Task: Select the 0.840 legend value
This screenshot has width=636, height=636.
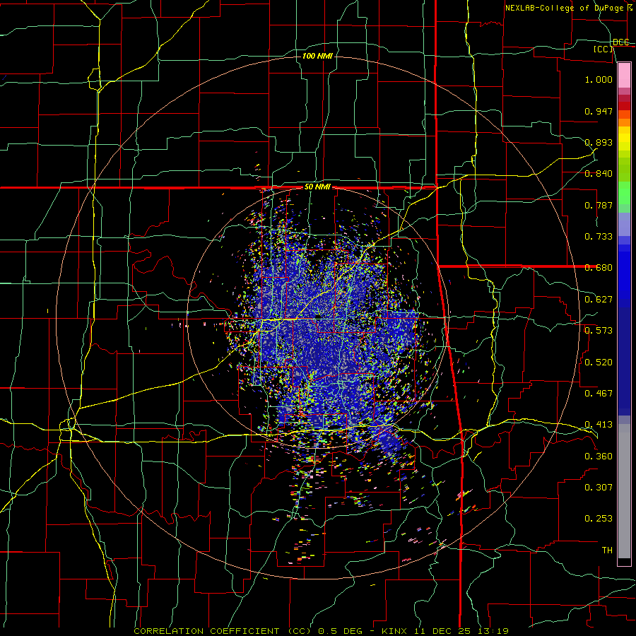Action: 599,174
